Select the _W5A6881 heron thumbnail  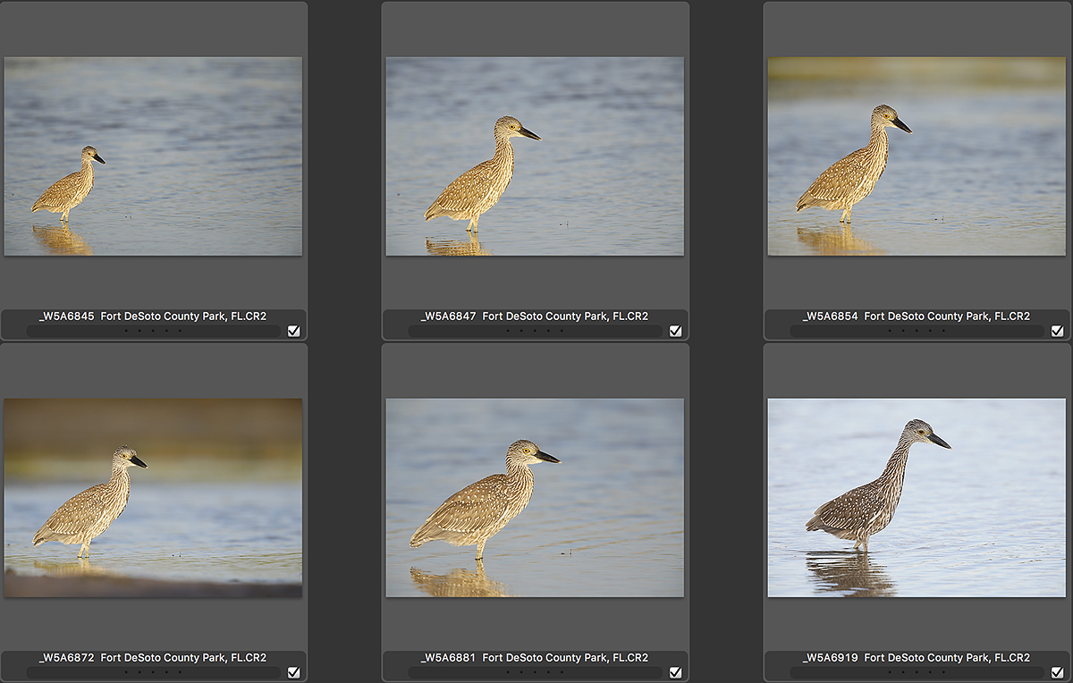(535, 498)
